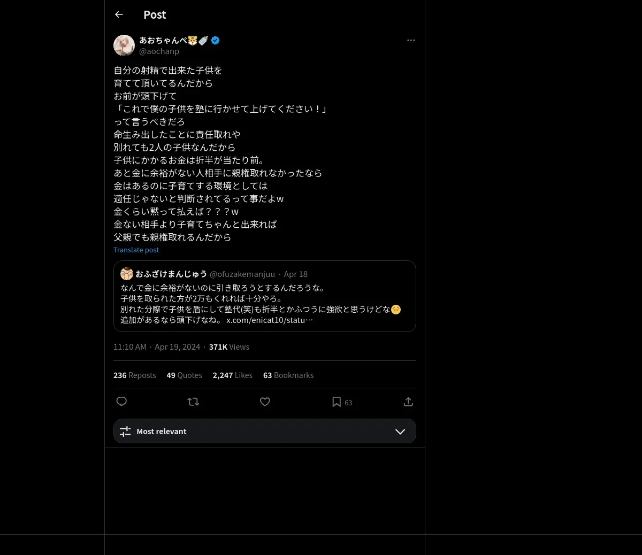Bookmark the post with bookmark icon
The width and height of the screenshot is (642, 555).
337,402
